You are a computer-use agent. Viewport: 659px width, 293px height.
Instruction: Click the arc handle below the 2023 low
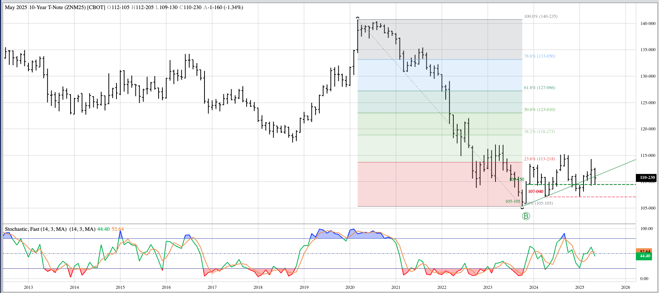coord(522,208)
